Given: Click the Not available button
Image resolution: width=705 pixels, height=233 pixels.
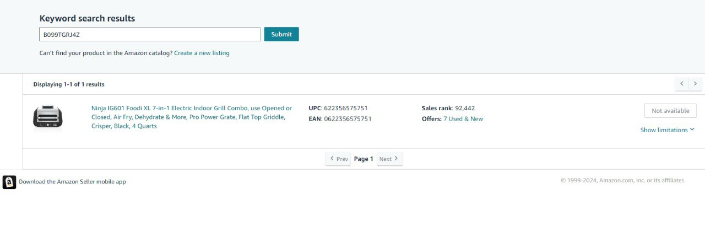Looking at the screenshot, I should tap(670, 111).
